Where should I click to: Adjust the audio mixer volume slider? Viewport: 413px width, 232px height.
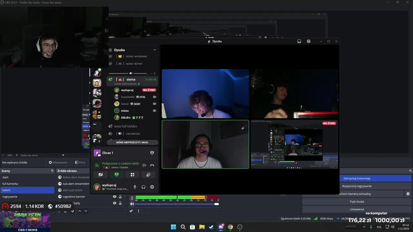tap(177, 204)
